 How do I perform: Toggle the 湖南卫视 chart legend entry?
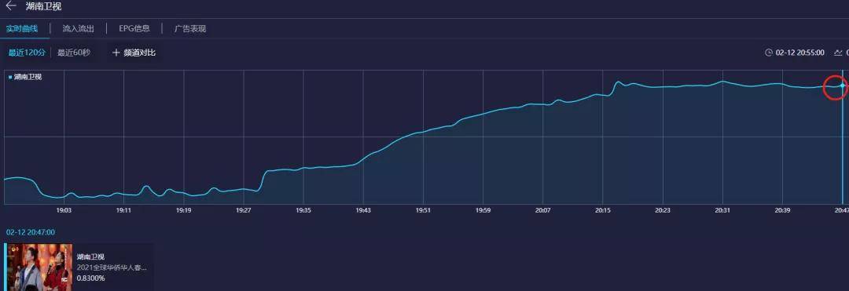25,77
